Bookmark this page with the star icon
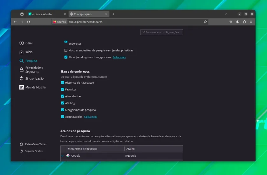 click(205, 22)
